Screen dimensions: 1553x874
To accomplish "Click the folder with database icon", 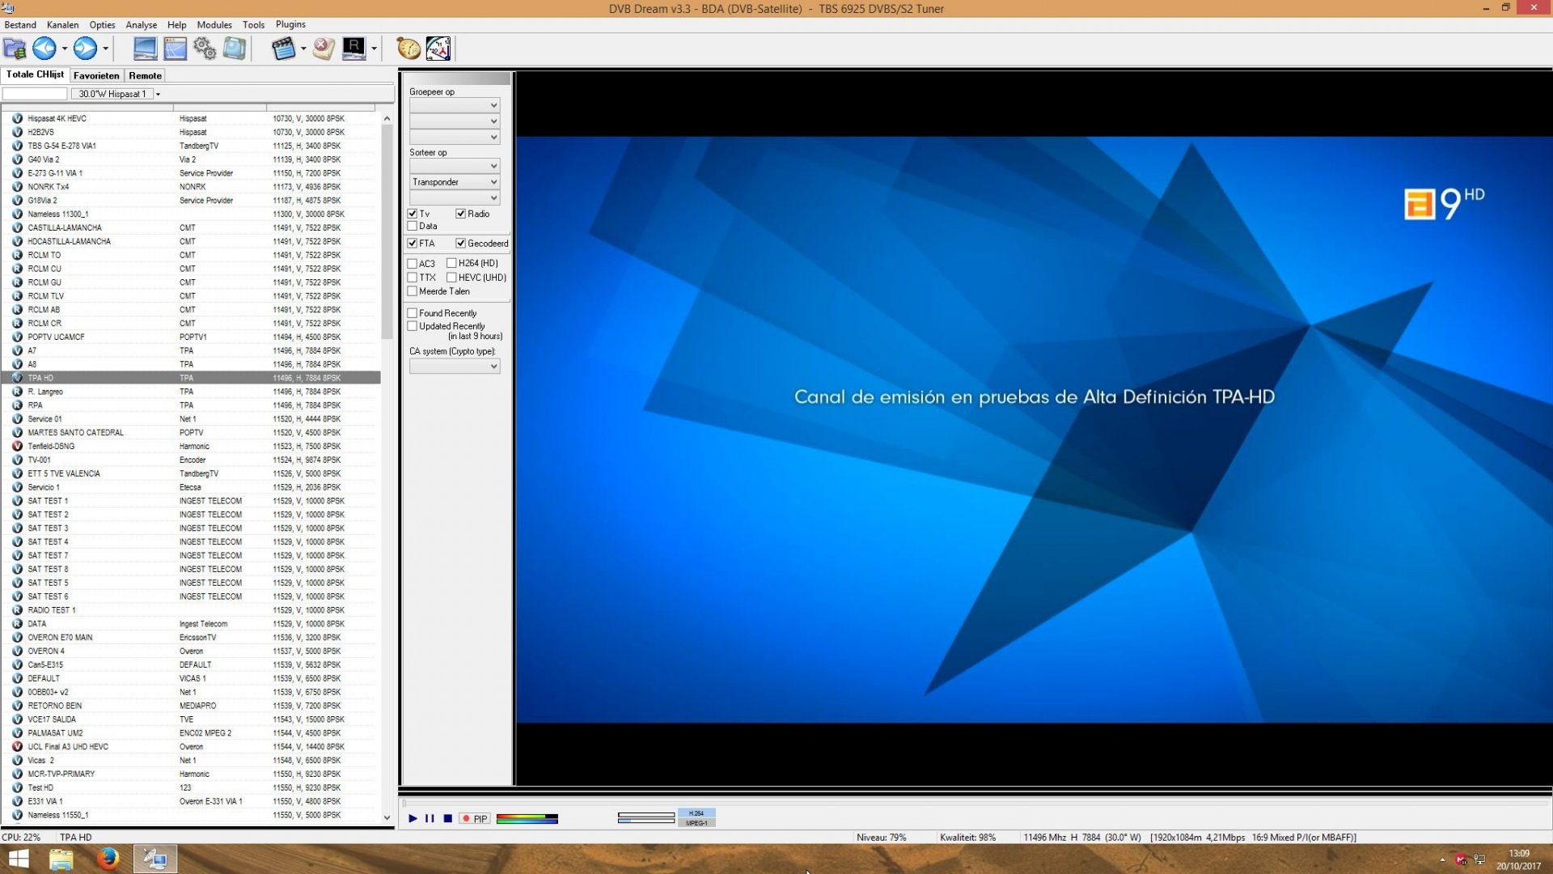I will pos(15,49).
